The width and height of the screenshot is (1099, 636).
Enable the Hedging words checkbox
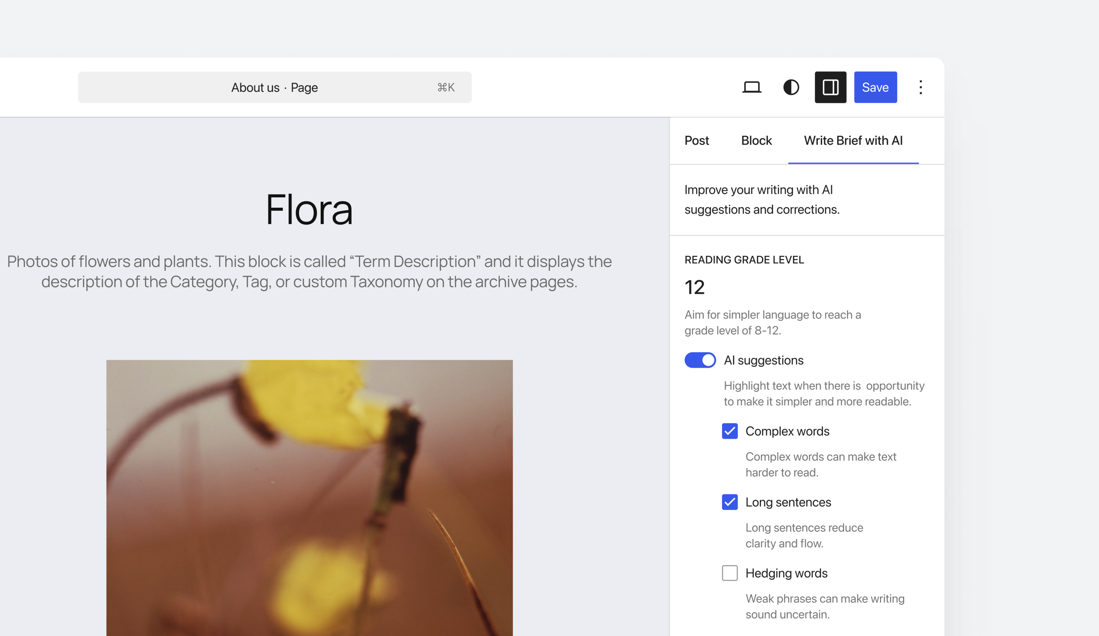click(x=729, y=573)
